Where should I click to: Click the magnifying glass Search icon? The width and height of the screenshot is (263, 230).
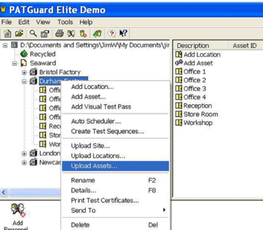tap(33, 33)
